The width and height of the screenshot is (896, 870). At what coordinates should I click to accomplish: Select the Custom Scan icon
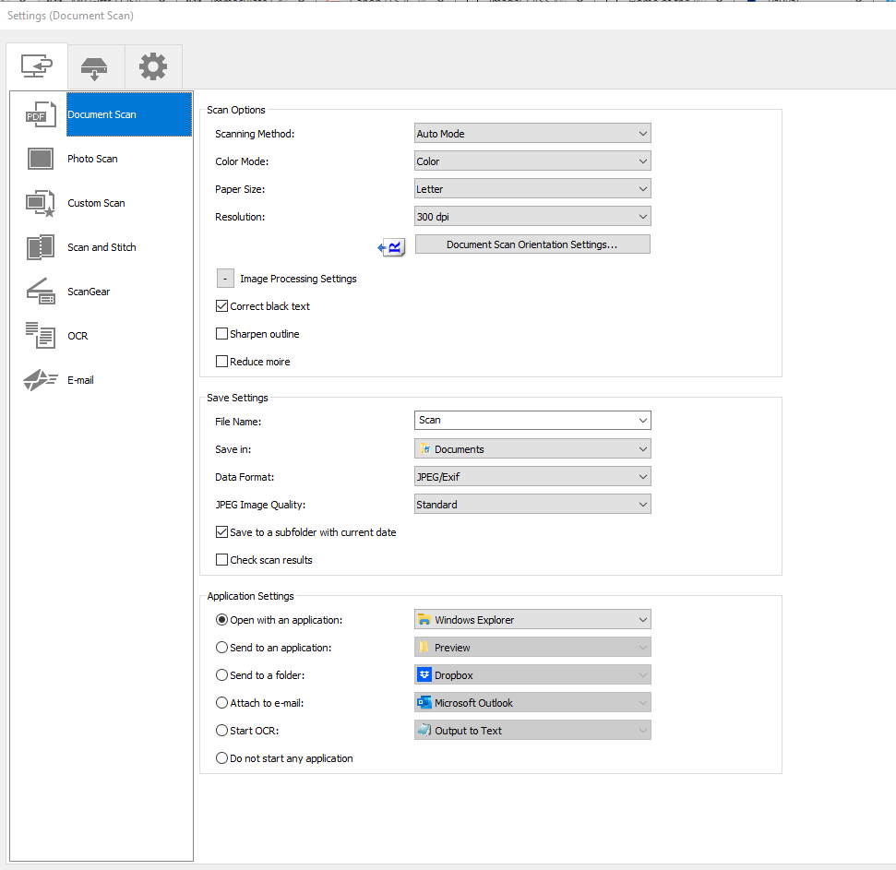41,203
